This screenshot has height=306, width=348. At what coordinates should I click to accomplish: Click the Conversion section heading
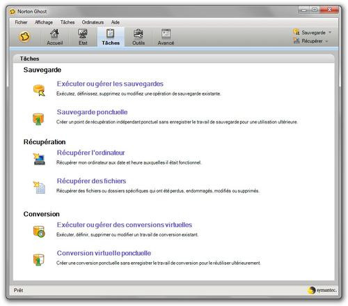coord(42,214)
